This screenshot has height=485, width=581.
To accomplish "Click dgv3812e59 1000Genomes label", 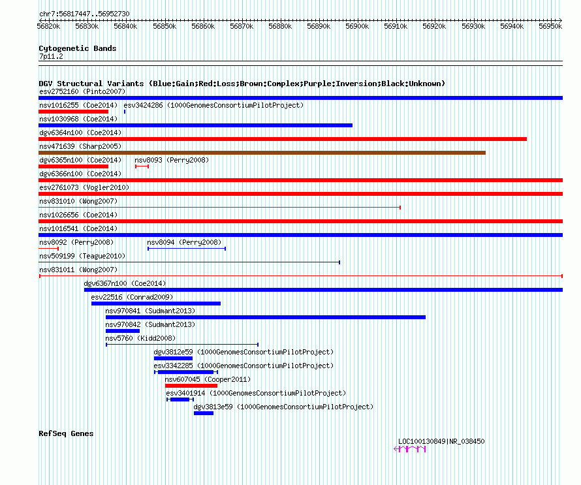I will pyautogui.click(x=243, y=352).
